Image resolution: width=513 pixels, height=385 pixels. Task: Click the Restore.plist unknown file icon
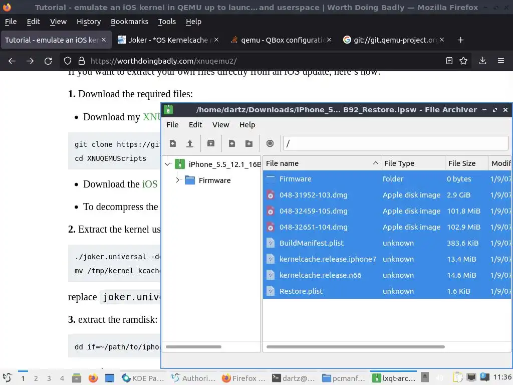[x=271, y=291]
